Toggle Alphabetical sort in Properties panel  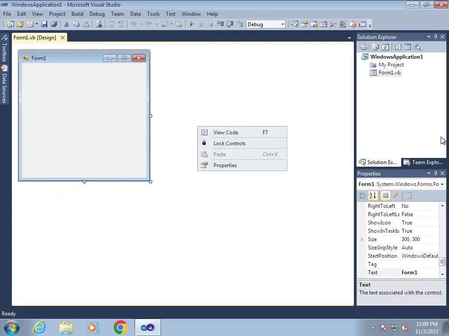373,196
